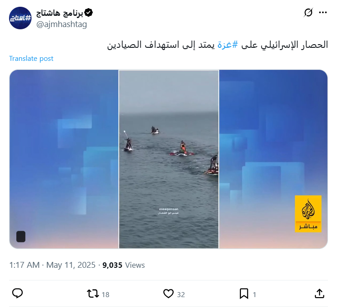
Task: Open the 9,035 Views count
Action: [x=124, y=265]
